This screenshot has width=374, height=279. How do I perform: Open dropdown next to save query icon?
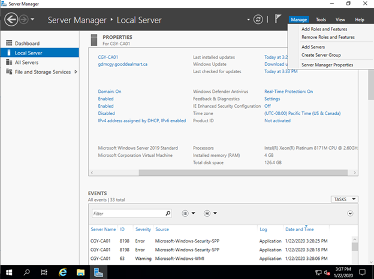tap(215, 213)
